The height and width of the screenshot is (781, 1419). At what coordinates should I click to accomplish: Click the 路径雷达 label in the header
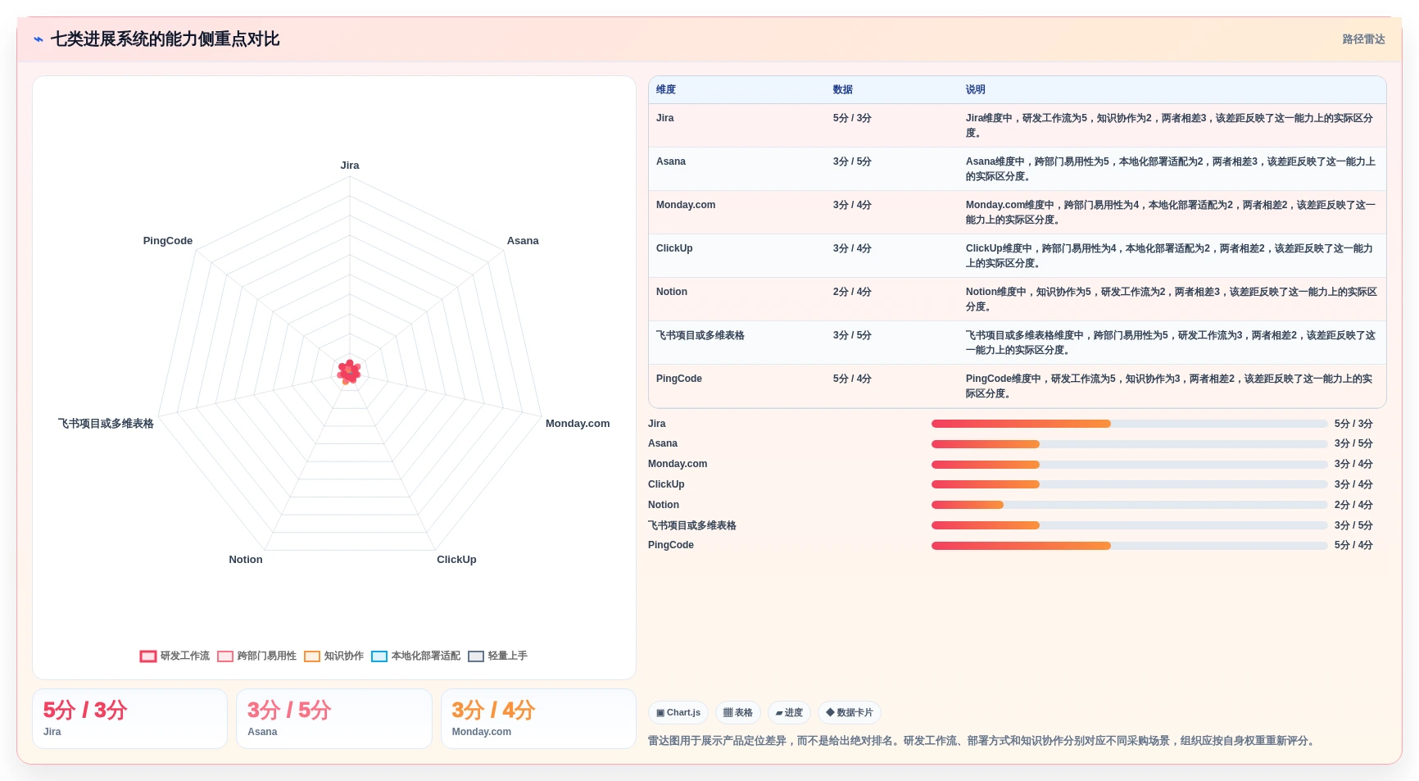[x=1363, y=39]
